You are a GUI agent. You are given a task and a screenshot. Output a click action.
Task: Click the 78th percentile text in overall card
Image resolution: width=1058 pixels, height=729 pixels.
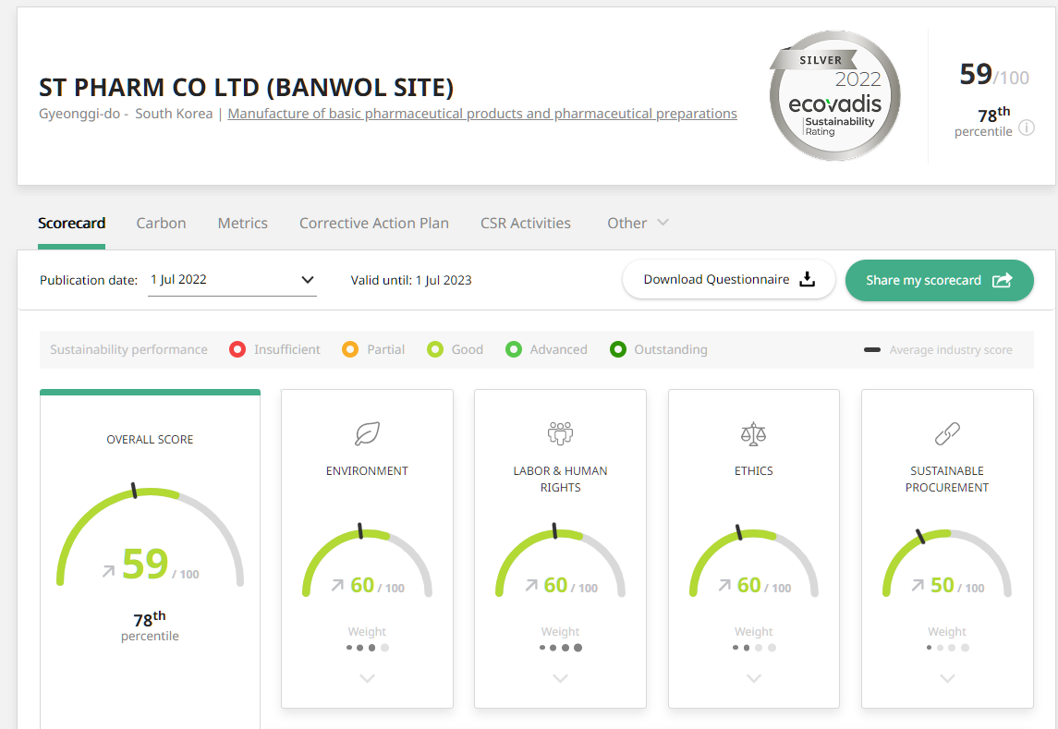click(x=150, y=626)
